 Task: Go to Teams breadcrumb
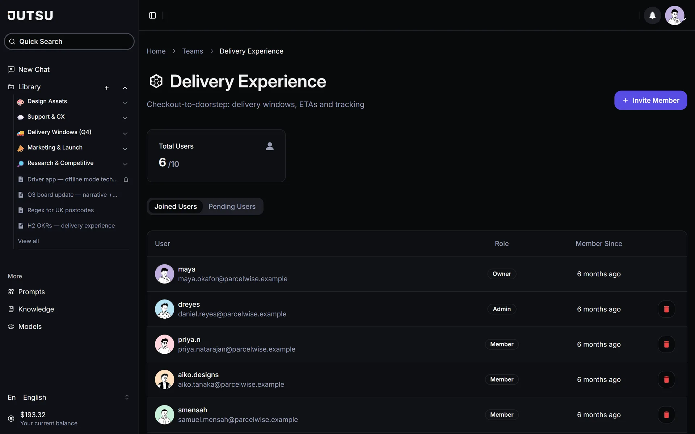point(193,51)
